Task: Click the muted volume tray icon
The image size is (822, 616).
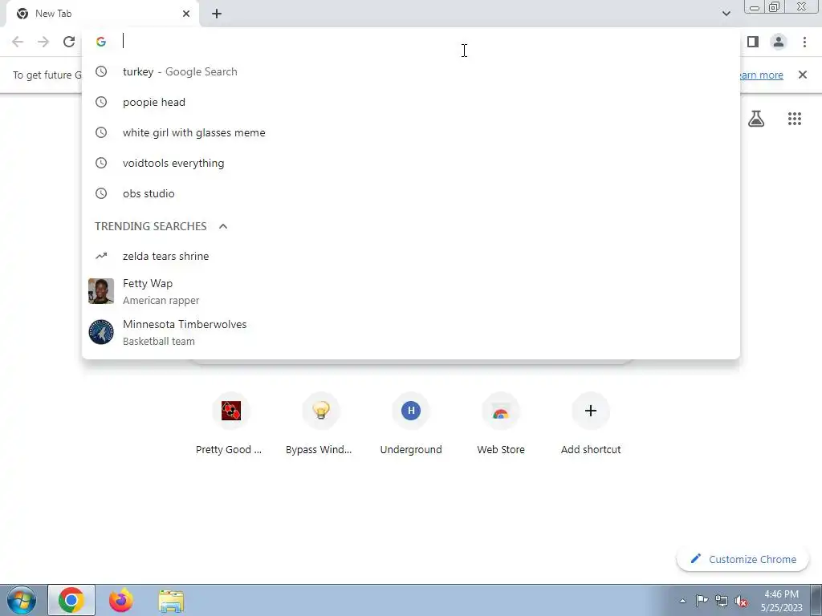Action: [x=741, y=601]
